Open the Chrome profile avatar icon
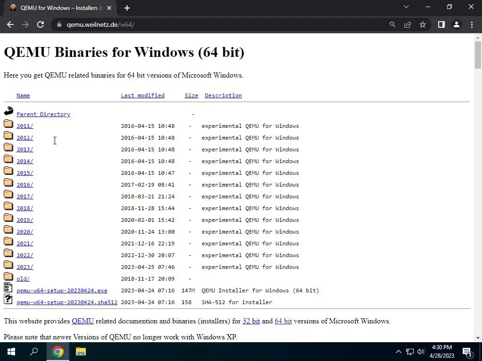 (457, 24)
